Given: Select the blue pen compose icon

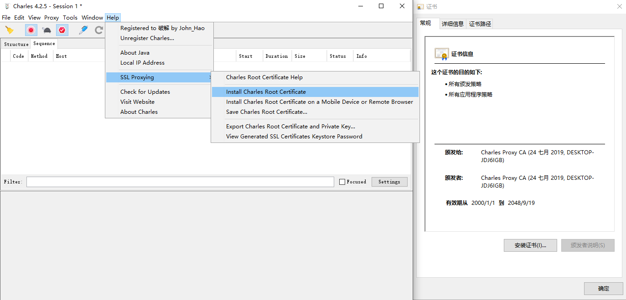Looking at the screenshot, I should (x=83, y=30).
